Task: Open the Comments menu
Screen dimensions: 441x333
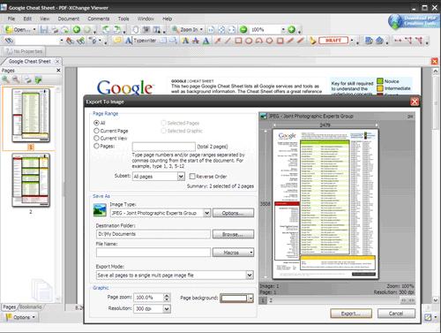Action: [99, 19]
